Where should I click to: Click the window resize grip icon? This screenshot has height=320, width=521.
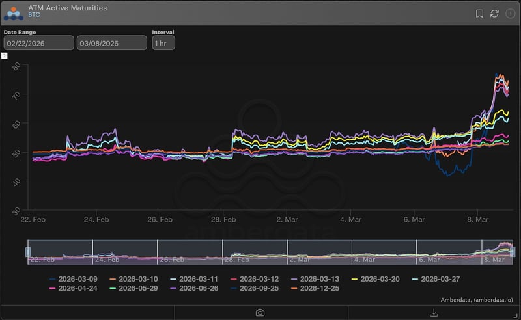[x=515, y=315]
